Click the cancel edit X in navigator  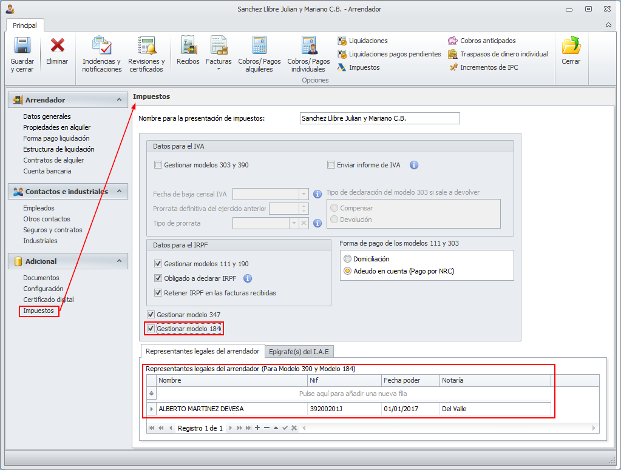click(x=294, y=428)
